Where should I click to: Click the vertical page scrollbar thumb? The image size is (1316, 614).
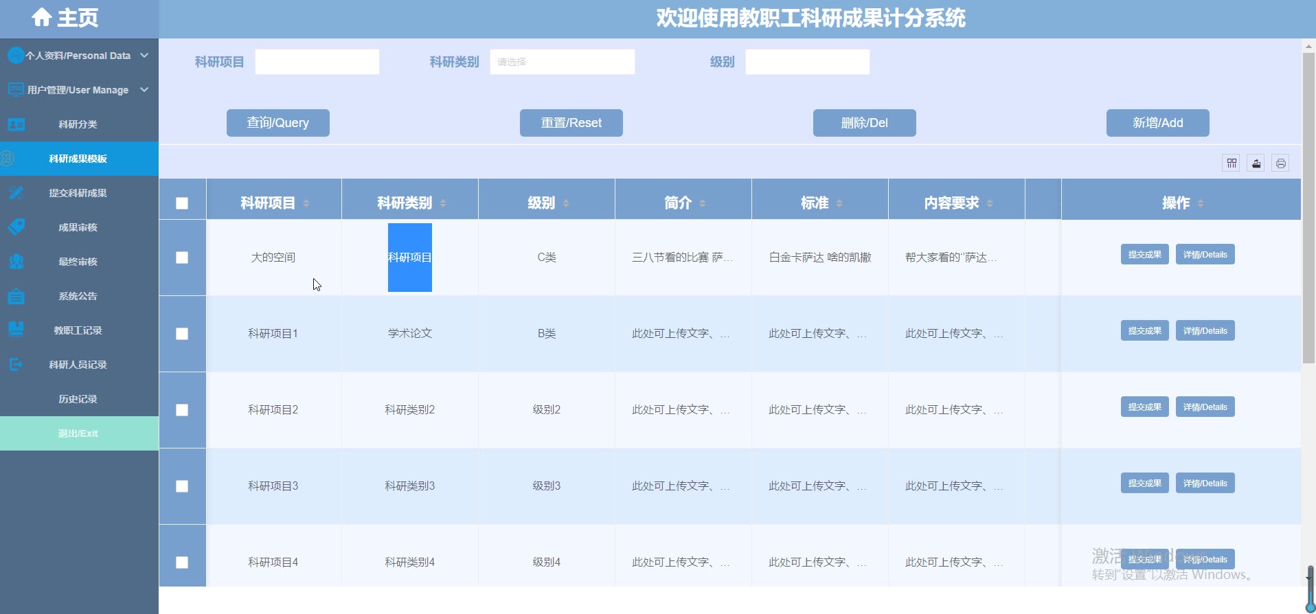(1308, 206)
